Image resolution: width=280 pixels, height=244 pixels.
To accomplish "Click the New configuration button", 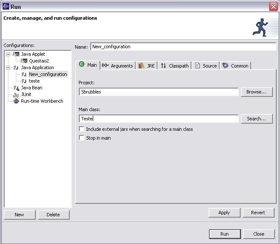I will pos(19,215).
